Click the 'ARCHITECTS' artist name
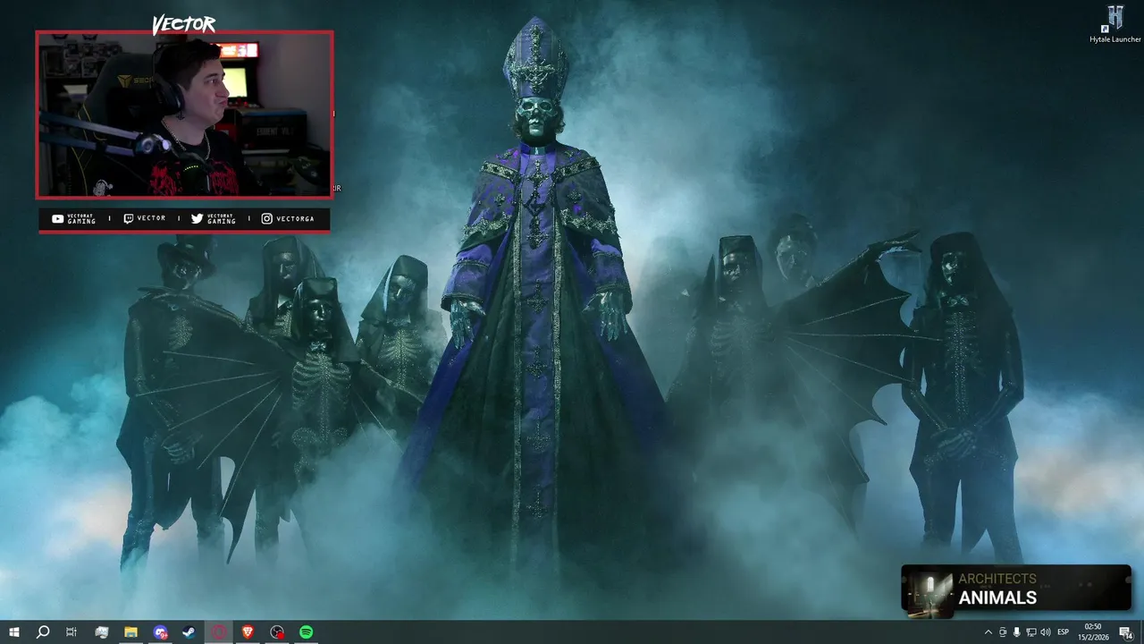The height and width of the screenshot is (644, 1144). 997,579
